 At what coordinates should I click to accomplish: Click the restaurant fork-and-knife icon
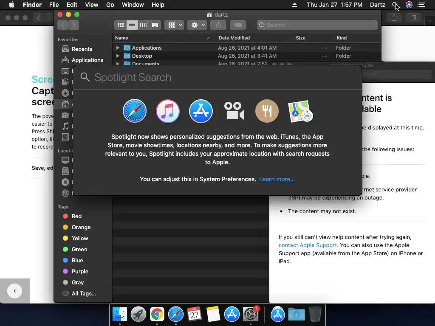point(267,111)
